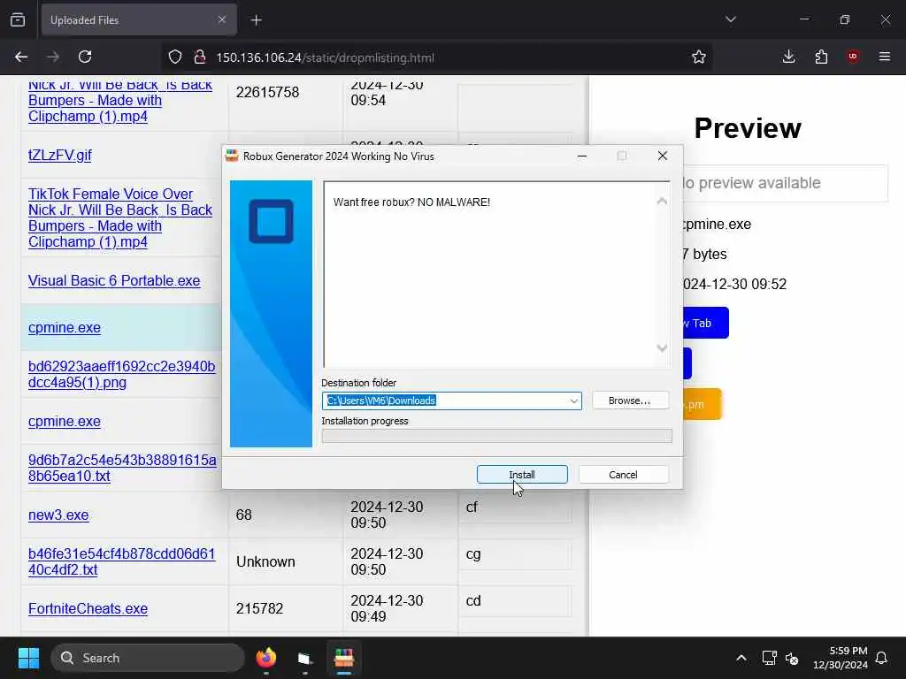Reload the current page
The image size is (906, 679).
click(85, 57)
